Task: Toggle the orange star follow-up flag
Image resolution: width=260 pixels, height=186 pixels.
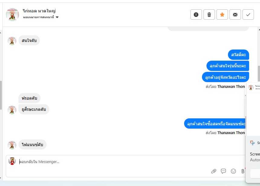Action: [x=222, y=14]
